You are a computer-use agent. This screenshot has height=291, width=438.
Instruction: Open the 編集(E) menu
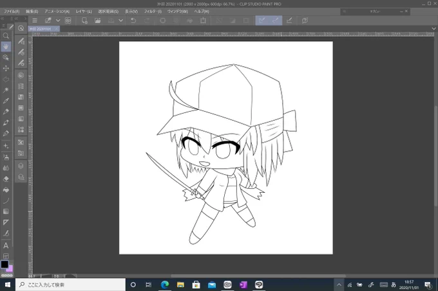(32, 12)
